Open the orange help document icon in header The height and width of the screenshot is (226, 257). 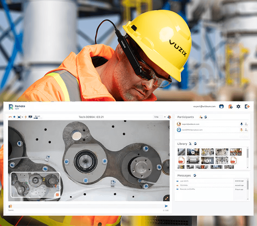coord(230,106)
